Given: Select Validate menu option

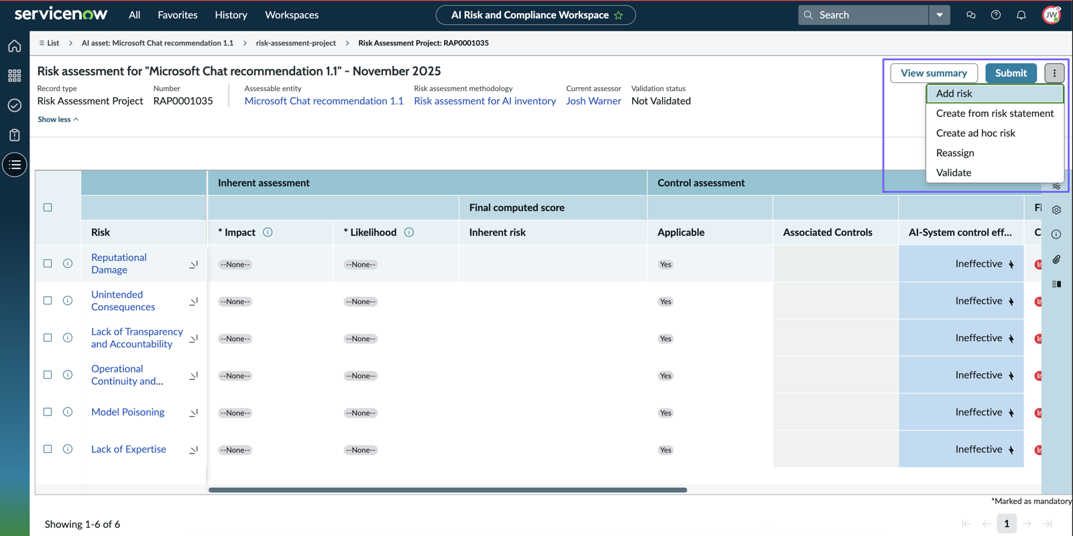Looking at the screenshot, I should 995,173.
